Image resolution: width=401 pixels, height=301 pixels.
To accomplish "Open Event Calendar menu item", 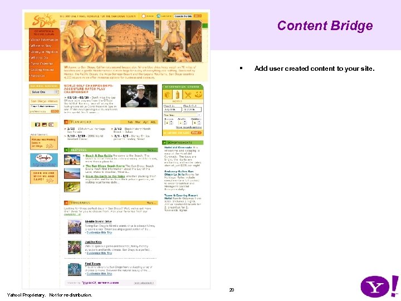I will 42,64.
